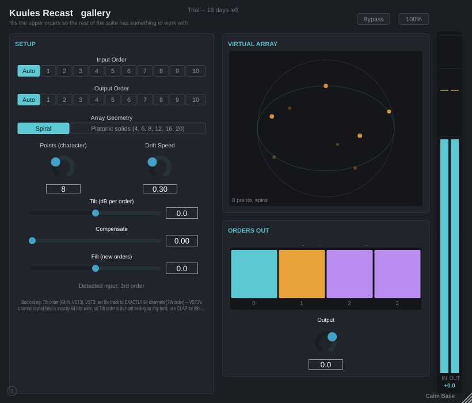Image resolution: width=472 pixels, height=403 pixels.
Task: Click the Fill (new orders) slider handle
Action: [x=96, y=268]
